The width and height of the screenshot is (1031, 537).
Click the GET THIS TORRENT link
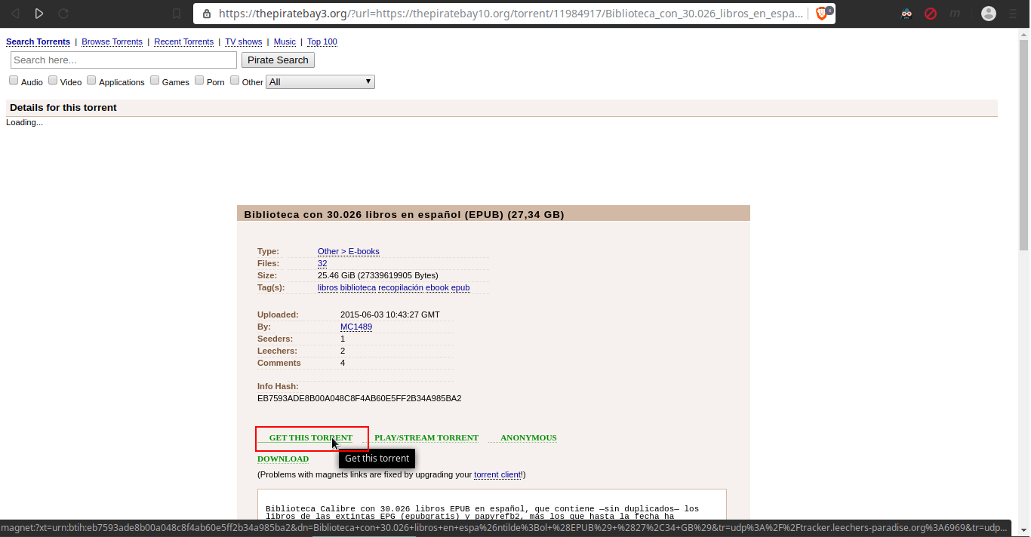[310, 437]
